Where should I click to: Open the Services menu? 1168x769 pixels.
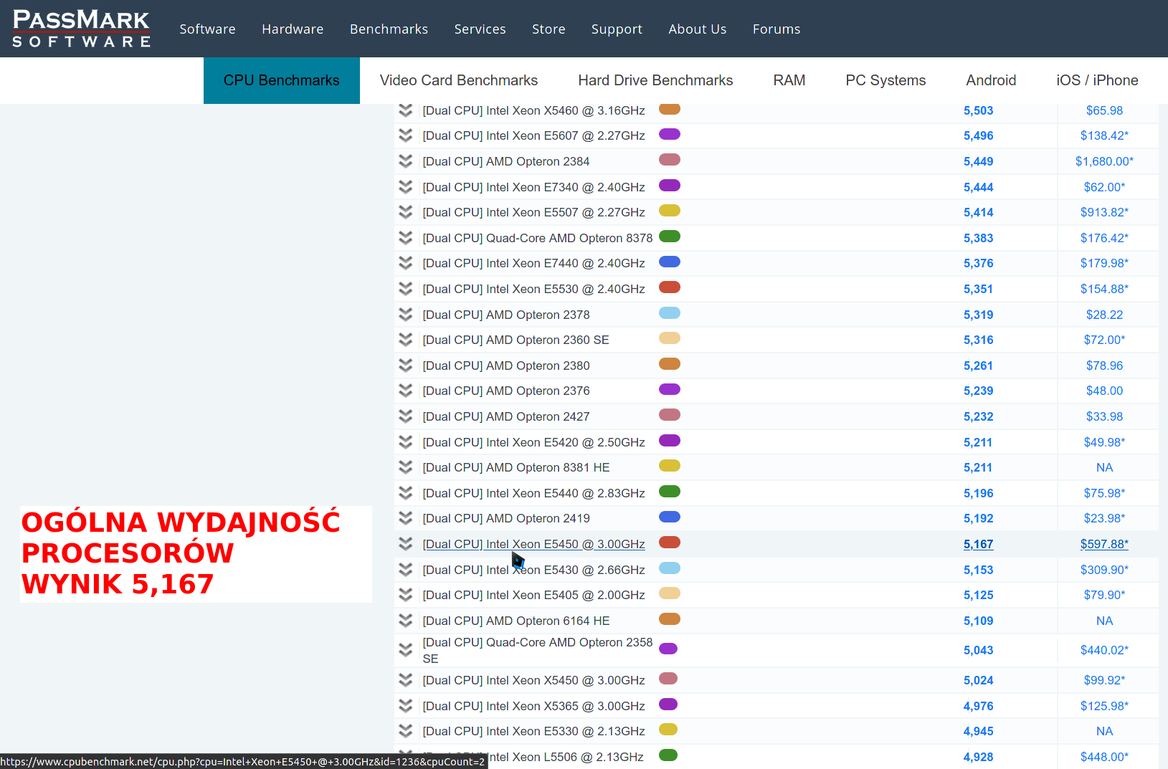click(x=480, y=29)
